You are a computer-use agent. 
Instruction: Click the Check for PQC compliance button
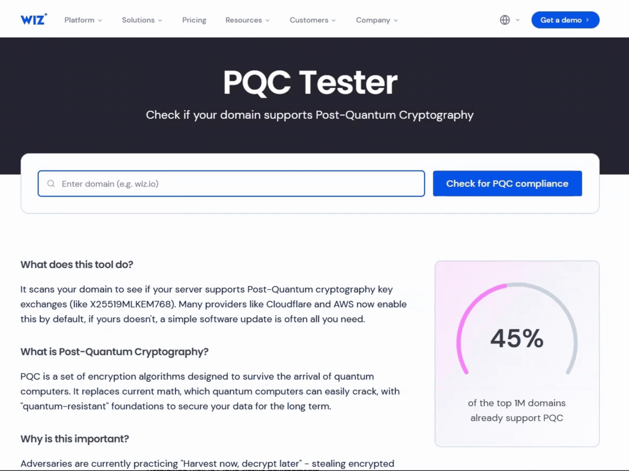[507, 184]
